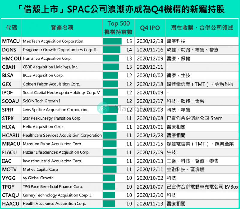240x209 pixels.
Task: Click Helix Acquisition Corp. name
Action: pos(43,127)
